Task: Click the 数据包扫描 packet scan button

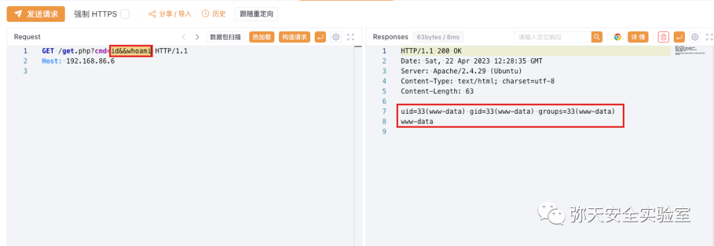Action: coord(226,37)
